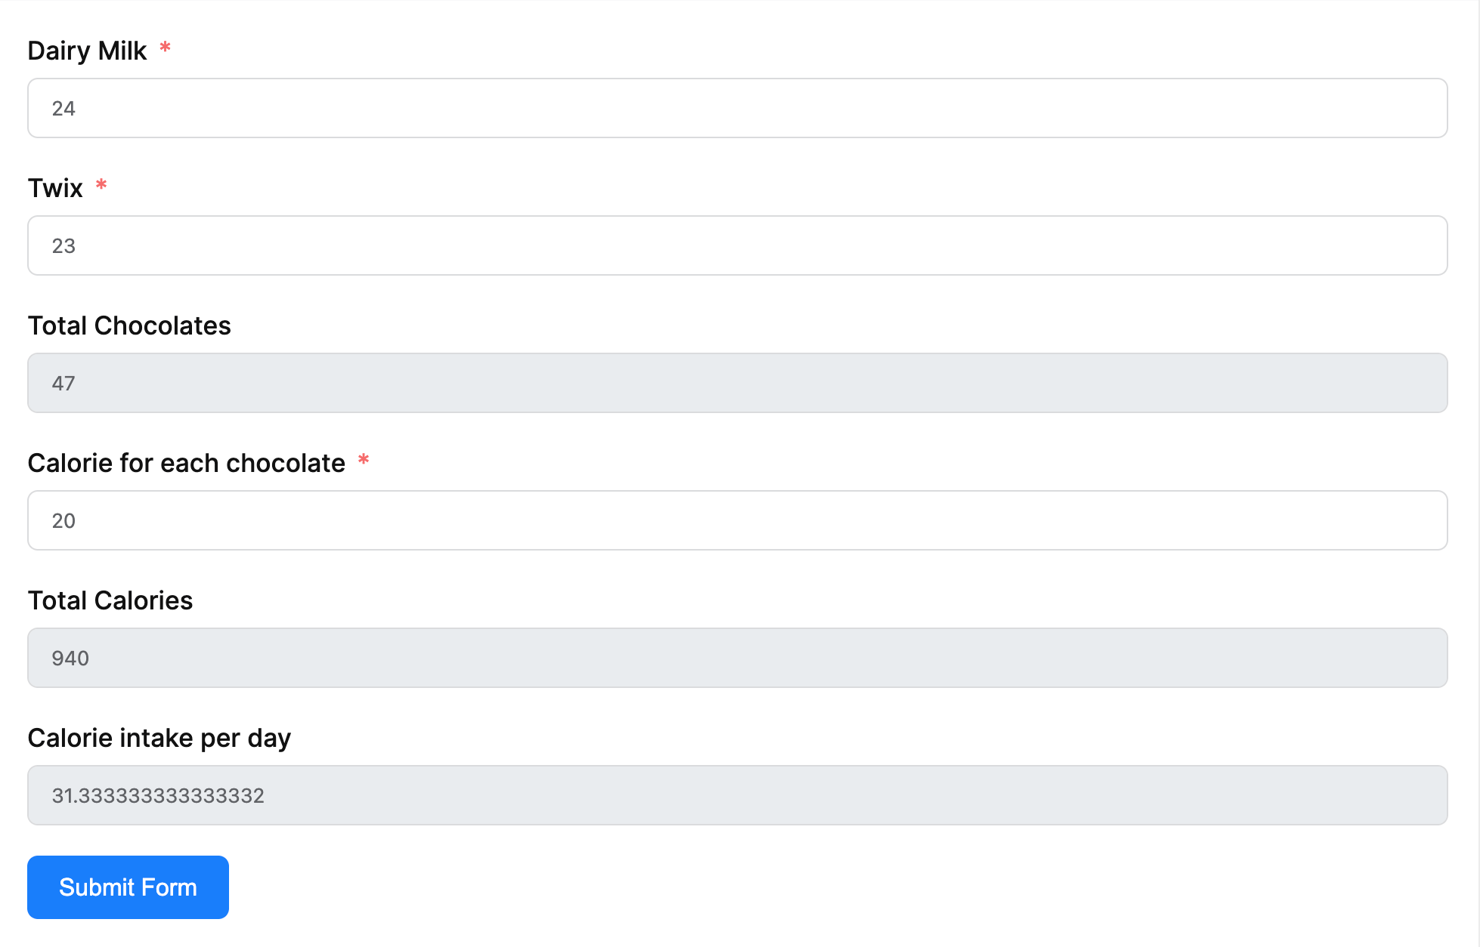Select the value 23 in Twix
The image size is (1480, 947).
click(66, 245)
